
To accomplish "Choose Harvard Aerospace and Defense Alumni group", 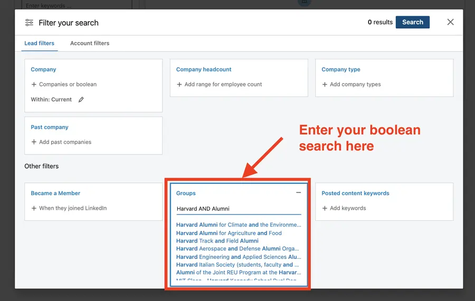I will point(237,249).
